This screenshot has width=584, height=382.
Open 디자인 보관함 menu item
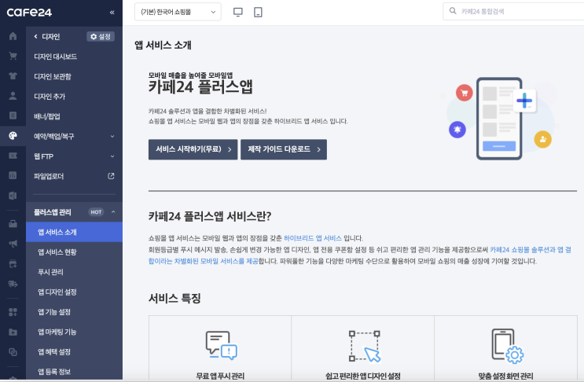pos(53,76)
